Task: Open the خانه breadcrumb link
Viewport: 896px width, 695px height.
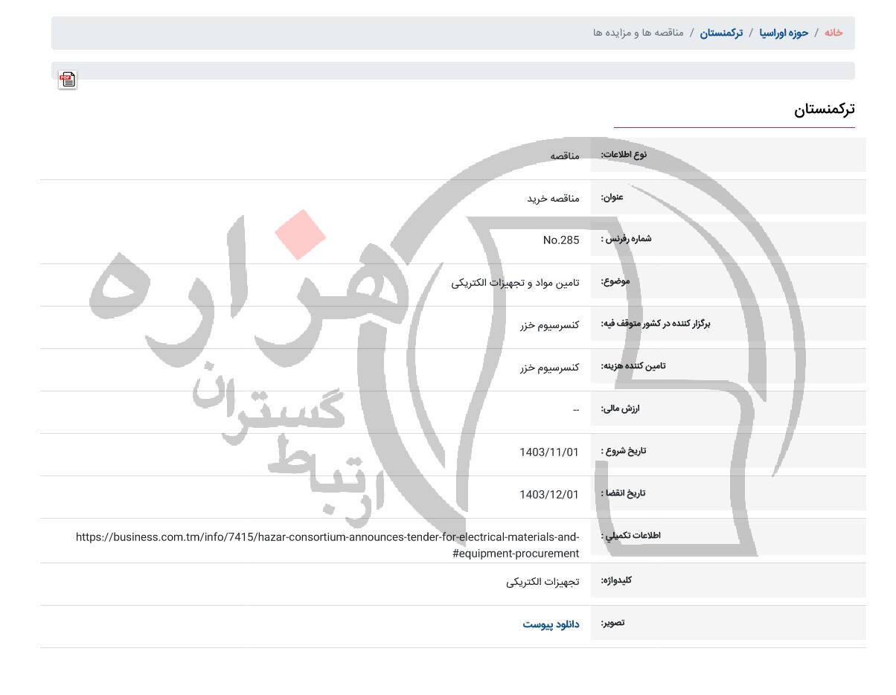Action: tap(833, 33)
